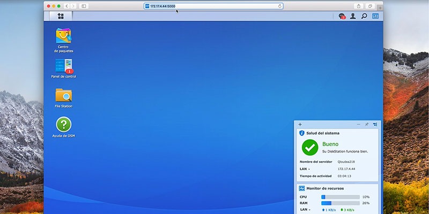Click the DSM search magnifier icon
The image size is (429, 214).
[364, 16]
